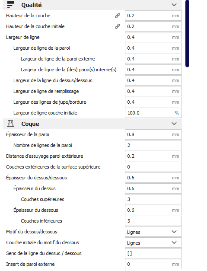Focus the Épaisseur de la paroi field
Image resolution: width=207 pixels, height=271 pixels.
tap(153, 134)
